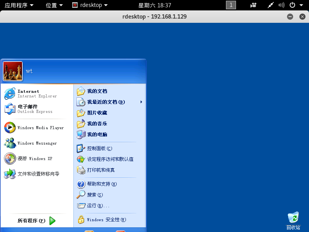Open the 我的音乐 folder icon

point(81,124)
